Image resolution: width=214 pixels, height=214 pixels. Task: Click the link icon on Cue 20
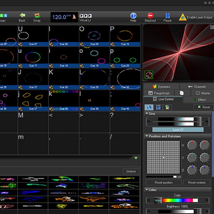pos(112,66)
